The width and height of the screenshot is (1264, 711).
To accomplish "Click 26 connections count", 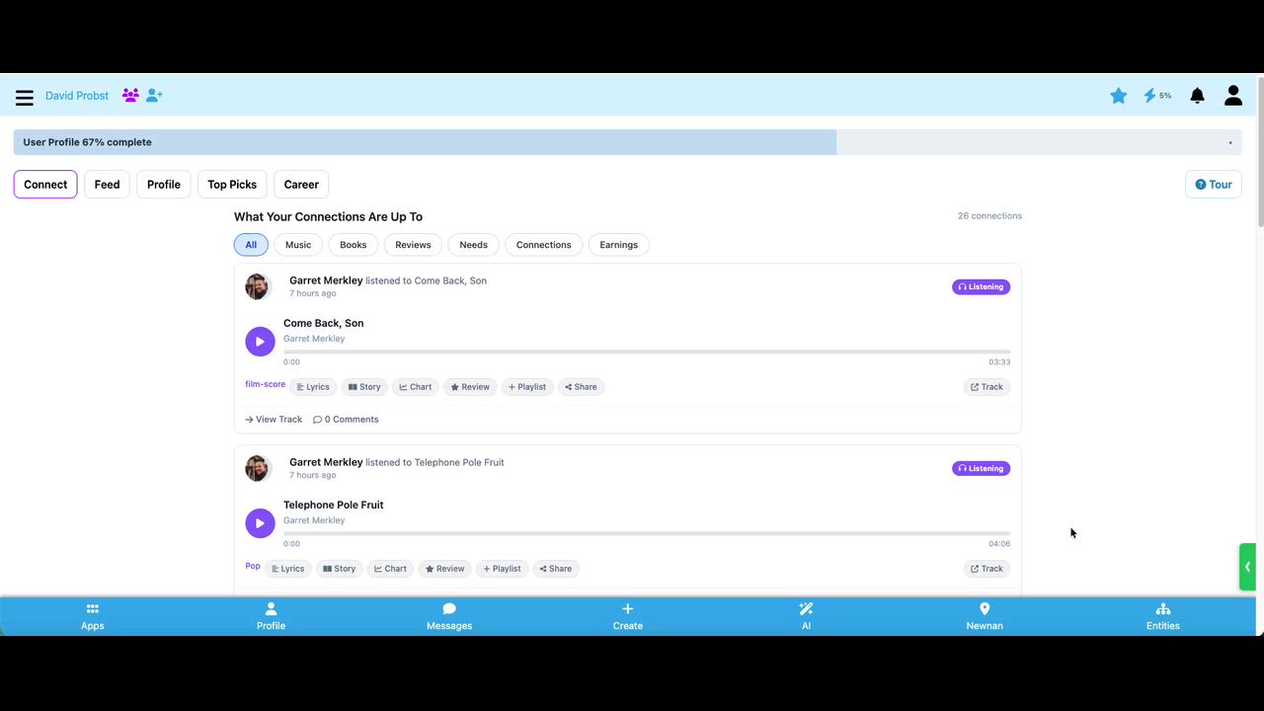I will [x=989, y=215].
